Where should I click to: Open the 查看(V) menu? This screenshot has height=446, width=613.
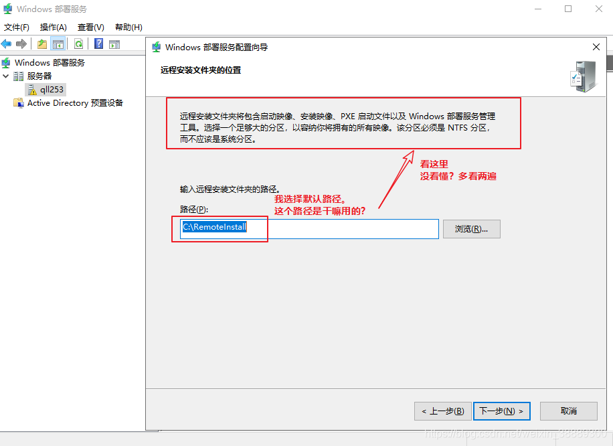91,27
